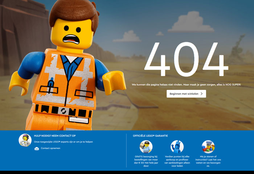Click the envelope icon beside Contact opnemen

point(37,149)
